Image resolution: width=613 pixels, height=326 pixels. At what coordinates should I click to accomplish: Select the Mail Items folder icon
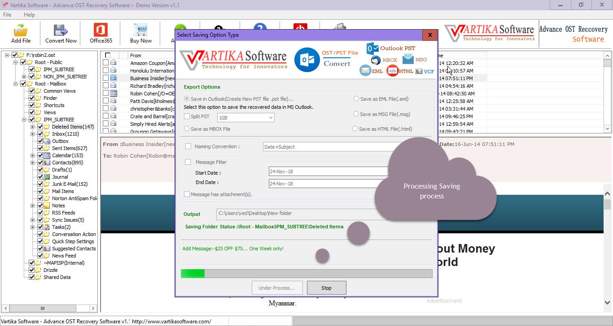click(x=47, y=191)
